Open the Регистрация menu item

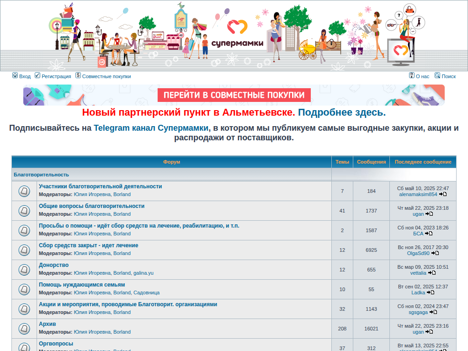tap(56, 76)
